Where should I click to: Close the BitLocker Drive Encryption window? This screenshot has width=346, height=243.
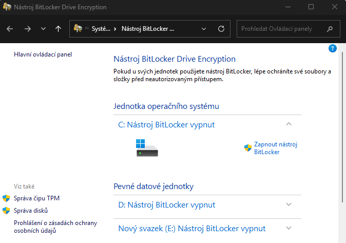tap(335, 7)
